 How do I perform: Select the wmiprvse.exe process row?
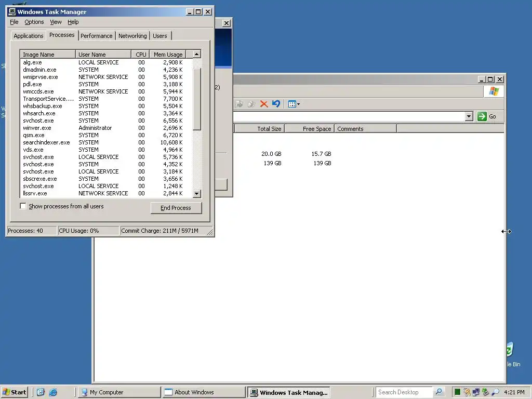106,77
